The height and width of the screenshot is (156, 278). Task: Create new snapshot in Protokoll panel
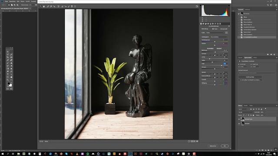(x=271, y=55)
